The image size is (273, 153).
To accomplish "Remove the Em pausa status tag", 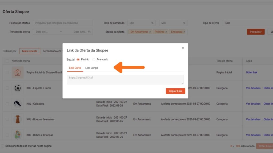I will tap(184, 32).
